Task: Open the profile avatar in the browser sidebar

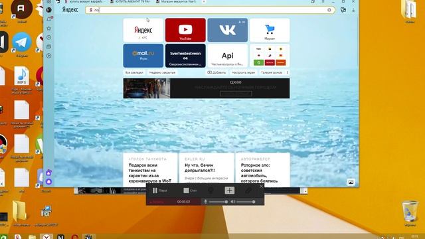Action: [48, 10]
